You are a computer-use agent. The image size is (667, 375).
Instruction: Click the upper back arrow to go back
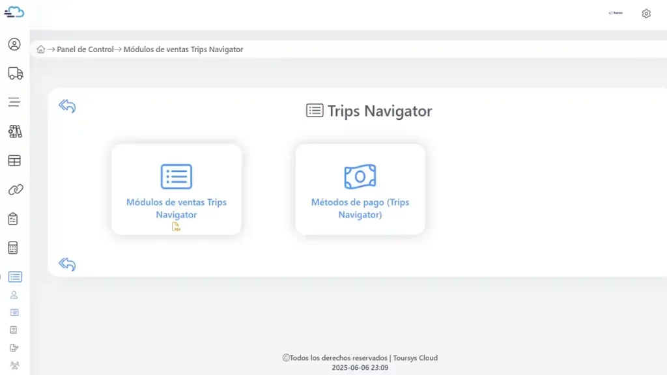click(x=66, y=106)
